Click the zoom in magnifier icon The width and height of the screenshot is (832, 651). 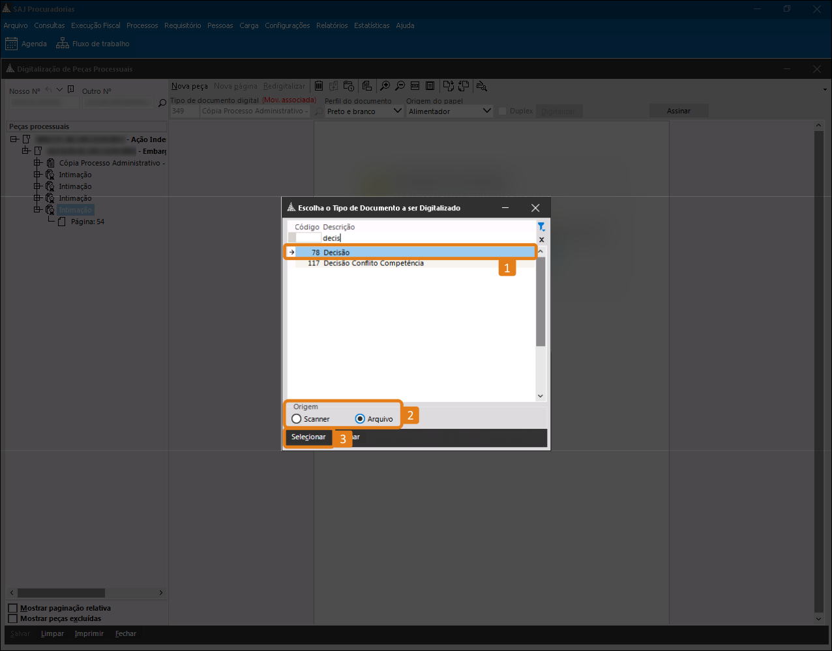pos(385,86)
